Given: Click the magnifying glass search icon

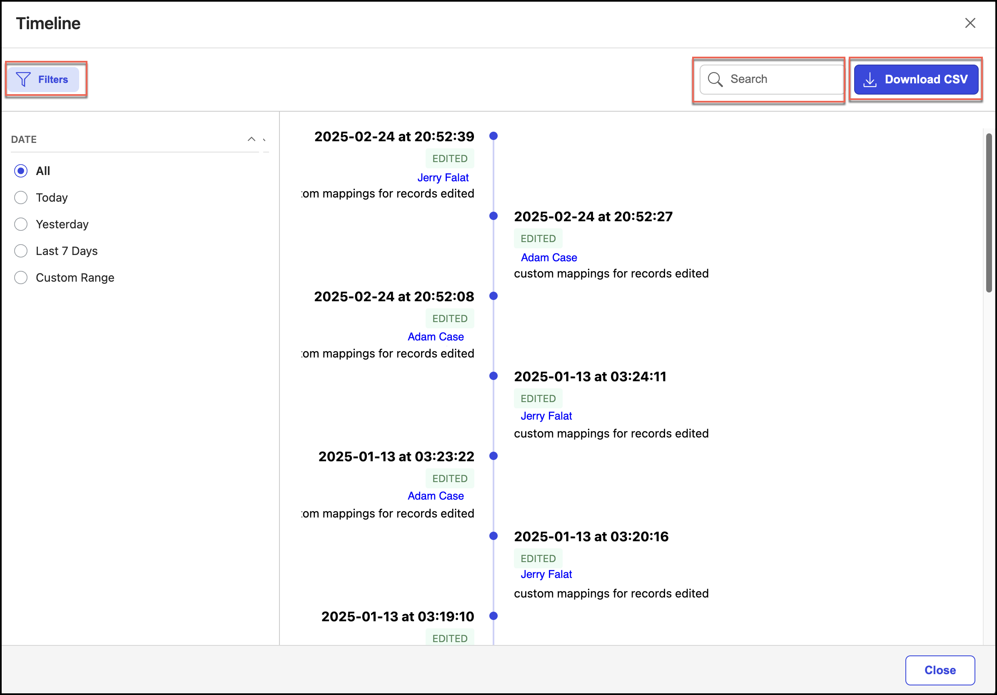Looking at the screenshot, I should pos(715,80).
